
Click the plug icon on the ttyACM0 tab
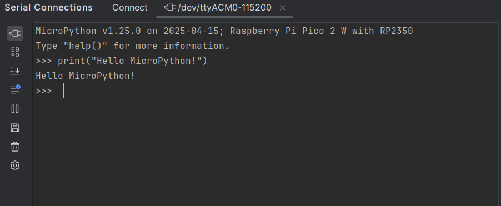[x=169, y=8]
